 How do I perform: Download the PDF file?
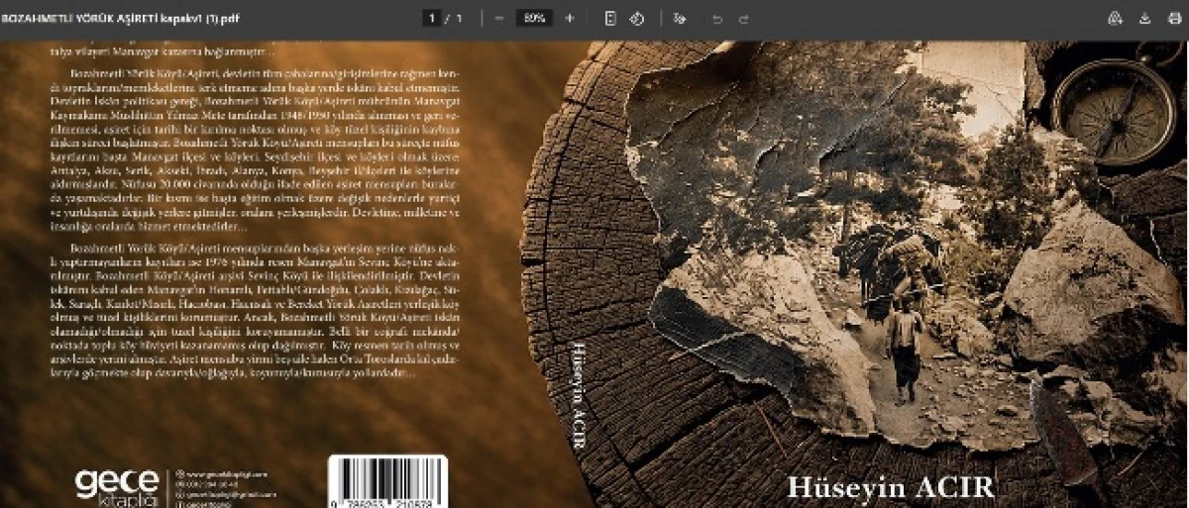pos(1144,18)
